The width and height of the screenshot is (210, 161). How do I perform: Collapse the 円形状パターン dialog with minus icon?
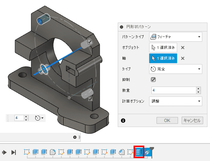pos(121,27)
